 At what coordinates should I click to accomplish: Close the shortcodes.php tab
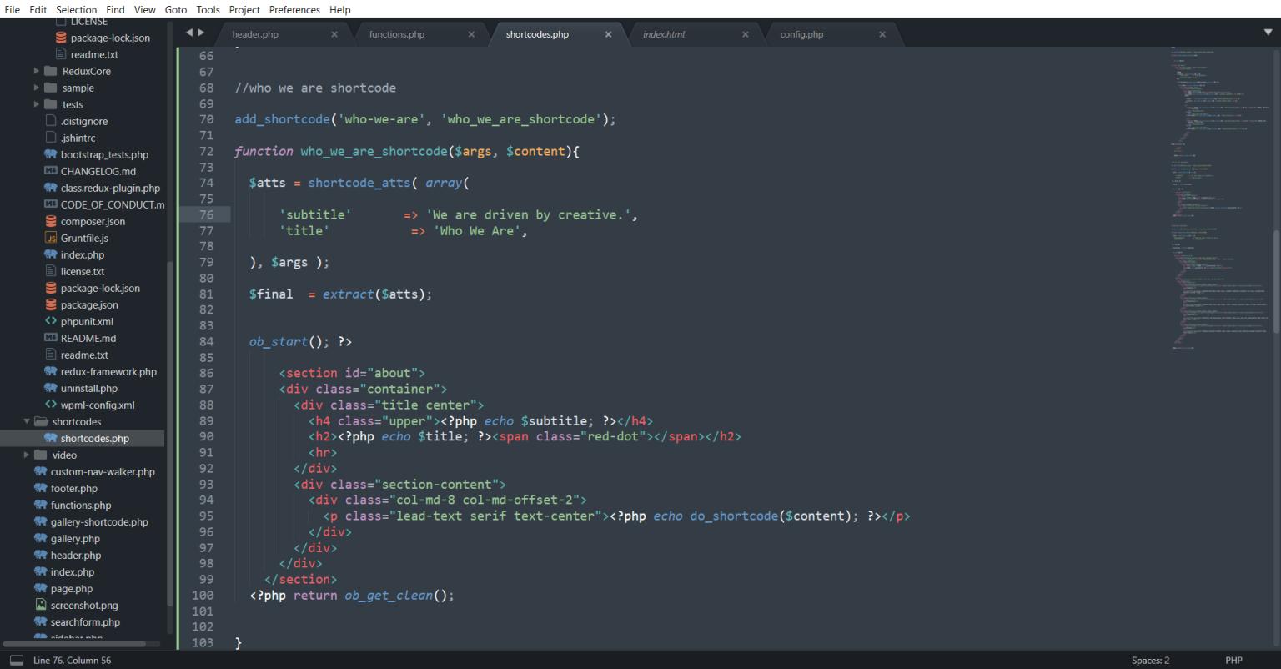pos(608,34)
